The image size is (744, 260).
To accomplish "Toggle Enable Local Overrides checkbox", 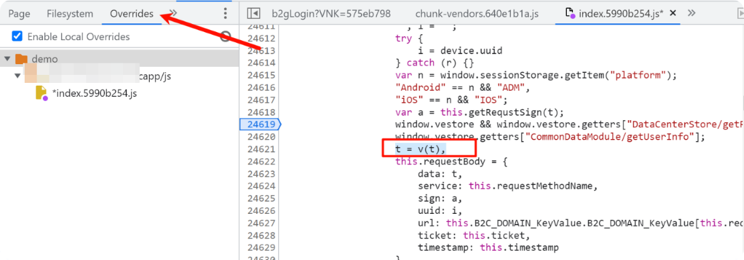I will tap(17, 37).
